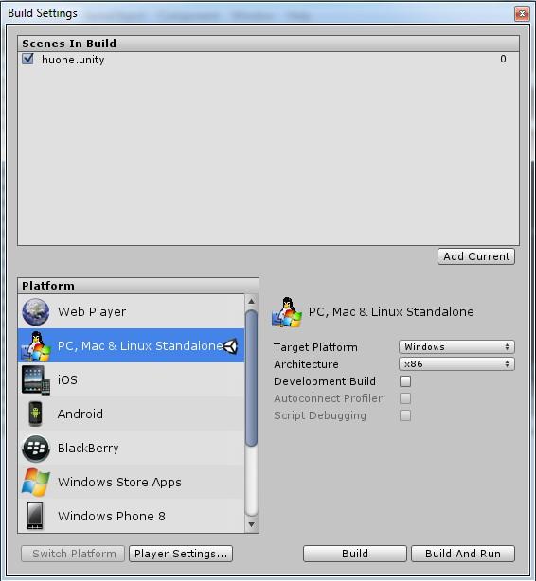Image resolution: width=536 pixels, height=581 pixels.
Task: Click the BlackBerry logo icon
Action: pos(36,448)
